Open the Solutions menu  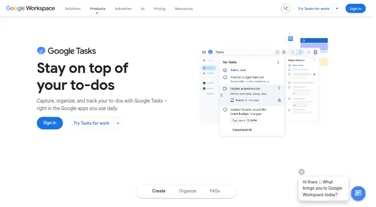[x=73, y=8]
